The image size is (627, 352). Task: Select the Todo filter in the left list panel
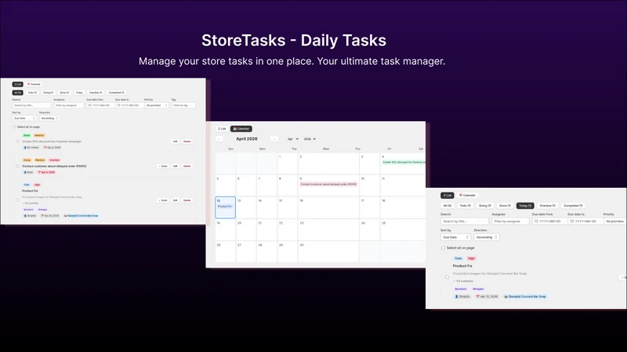(32, 92)
